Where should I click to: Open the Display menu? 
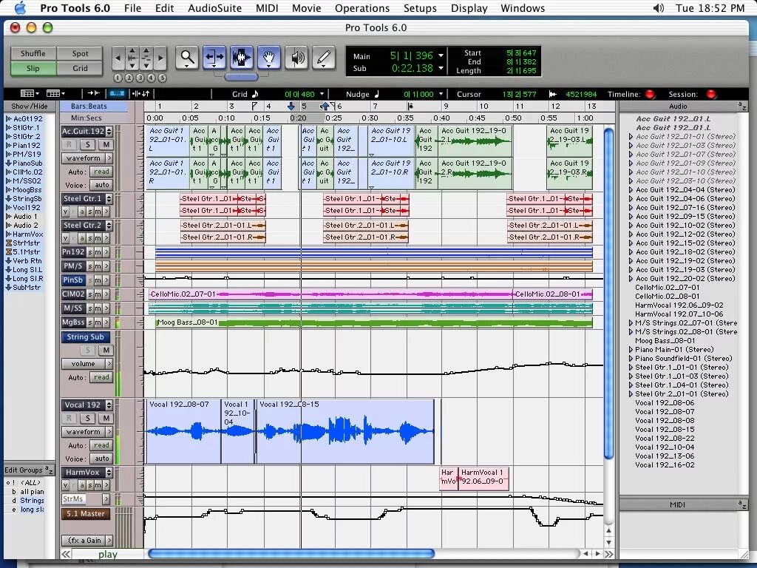pos(469,8)
